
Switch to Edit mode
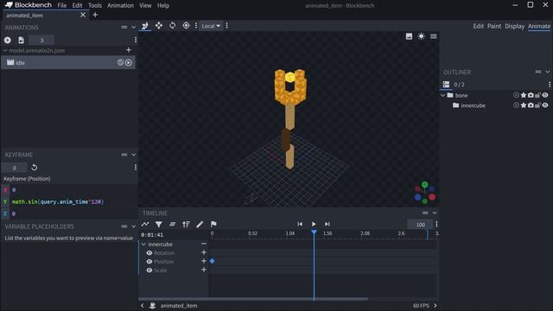478,26
